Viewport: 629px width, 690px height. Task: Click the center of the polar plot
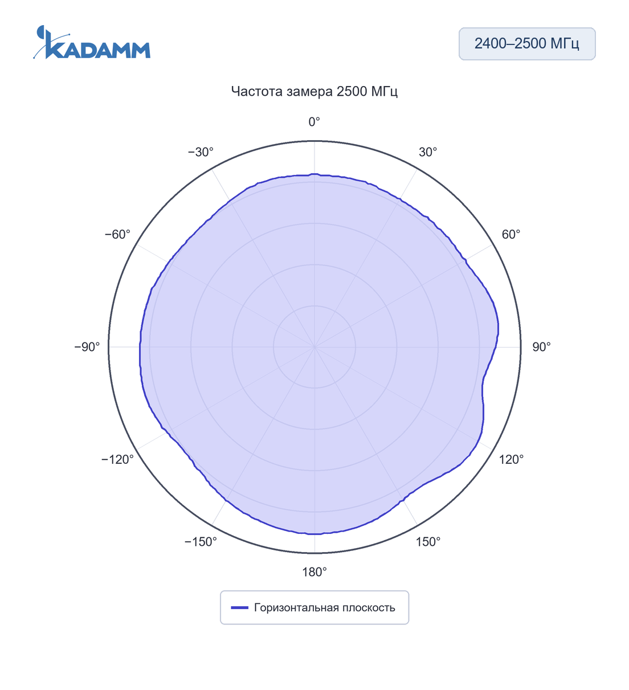pos(314,347)
